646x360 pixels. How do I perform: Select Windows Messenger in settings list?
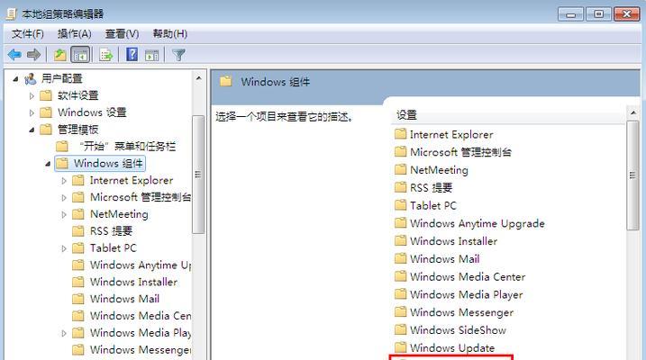pyautogui.click(x=462, y=312)
